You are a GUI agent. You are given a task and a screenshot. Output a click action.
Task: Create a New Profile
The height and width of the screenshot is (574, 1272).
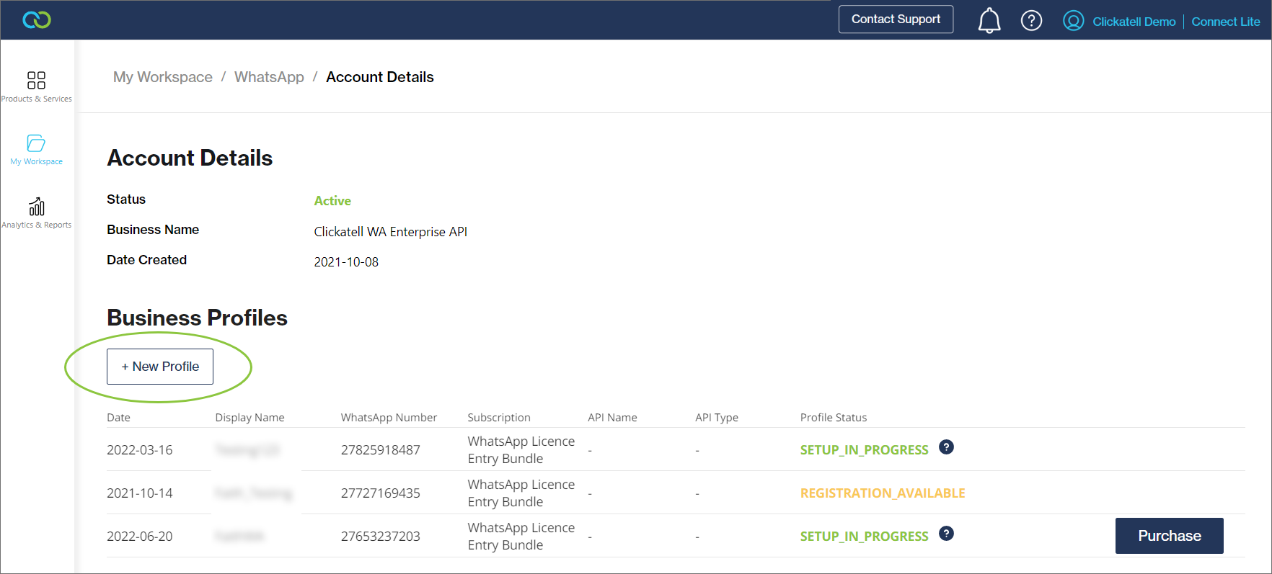click(x=160, y=367)
